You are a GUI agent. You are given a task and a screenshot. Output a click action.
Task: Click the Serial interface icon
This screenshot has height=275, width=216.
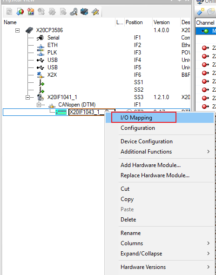pyautogui.click(x=40, y=38)
